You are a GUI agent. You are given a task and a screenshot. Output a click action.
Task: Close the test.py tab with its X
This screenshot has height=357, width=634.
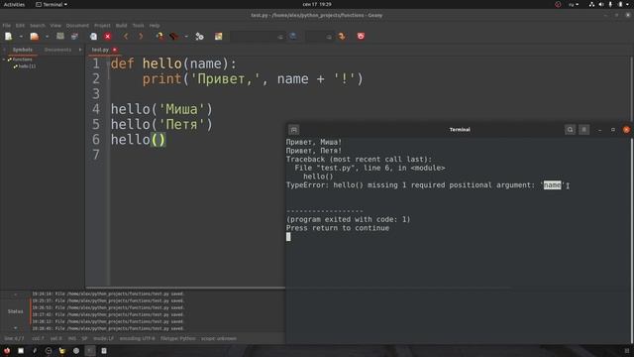click(115, 50)
